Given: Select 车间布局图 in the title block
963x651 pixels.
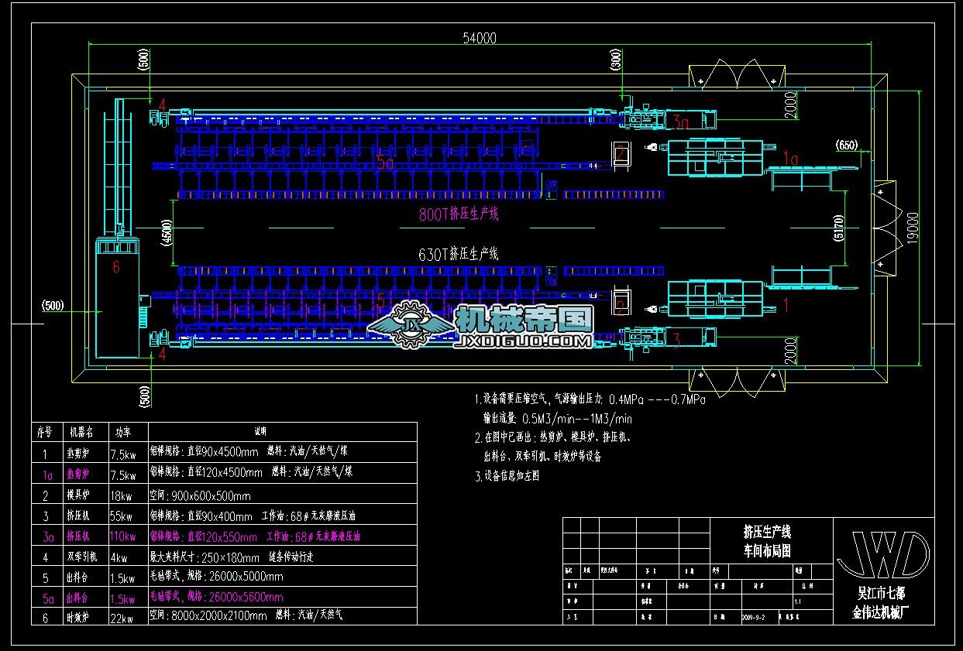Looking at the screenshot, I should pos(767,551).
